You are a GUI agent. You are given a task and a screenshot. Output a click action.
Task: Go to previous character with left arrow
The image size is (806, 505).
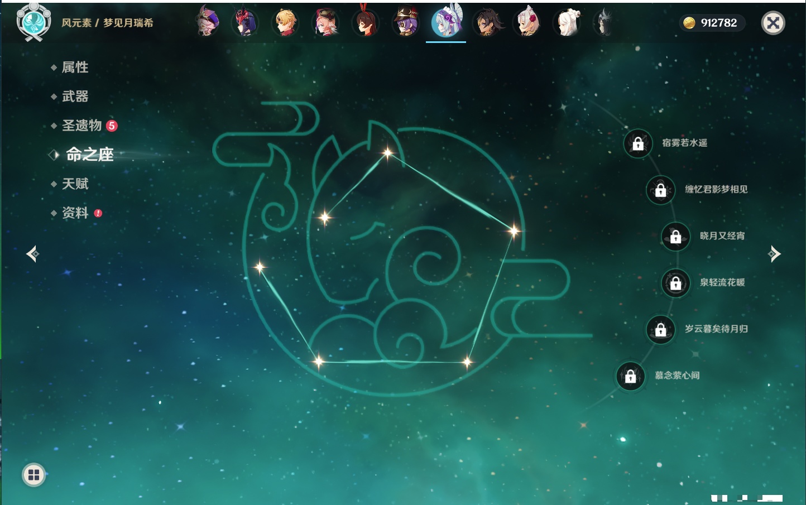pos(32,254)
